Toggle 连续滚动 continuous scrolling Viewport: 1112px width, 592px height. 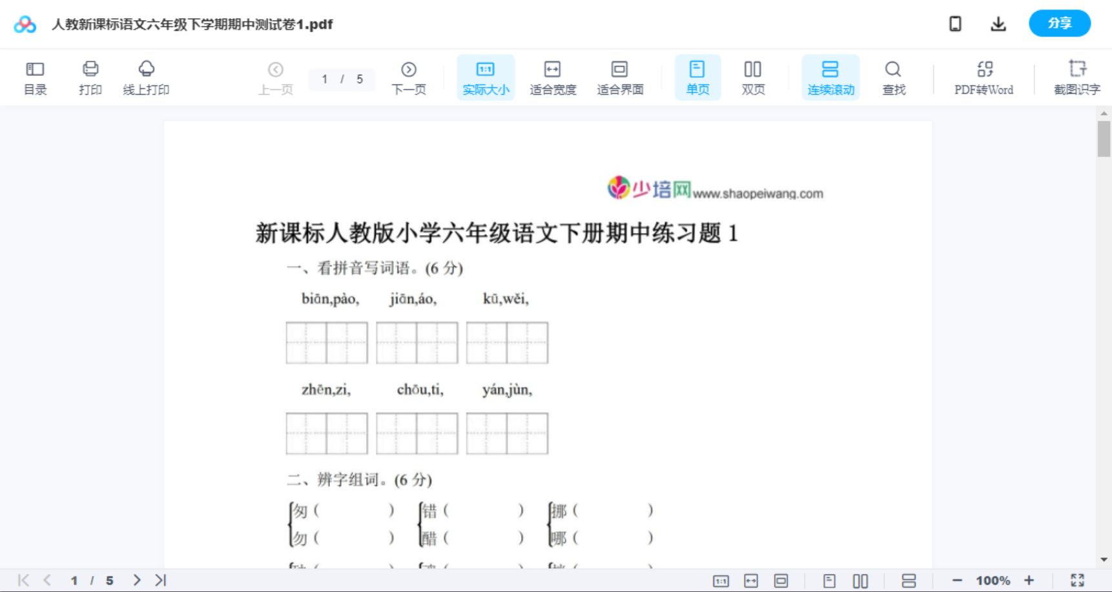[x=830, y=77]
